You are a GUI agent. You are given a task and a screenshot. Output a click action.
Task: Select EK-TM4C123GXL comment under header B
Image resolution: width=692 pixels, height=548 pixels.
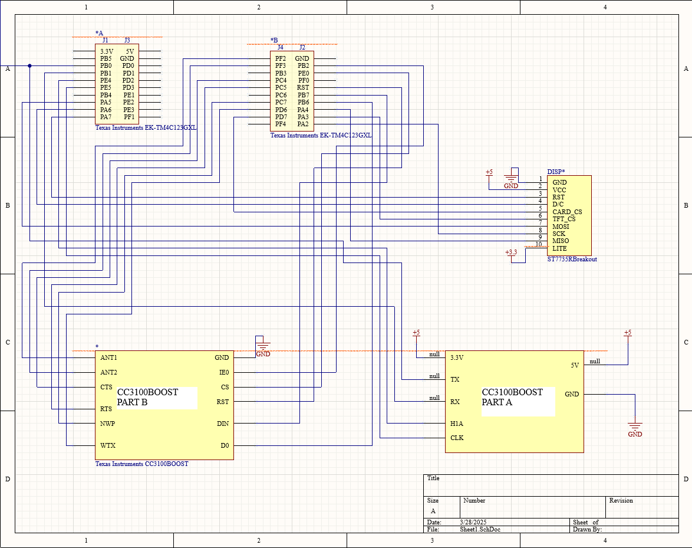click(x=321, y=136)
